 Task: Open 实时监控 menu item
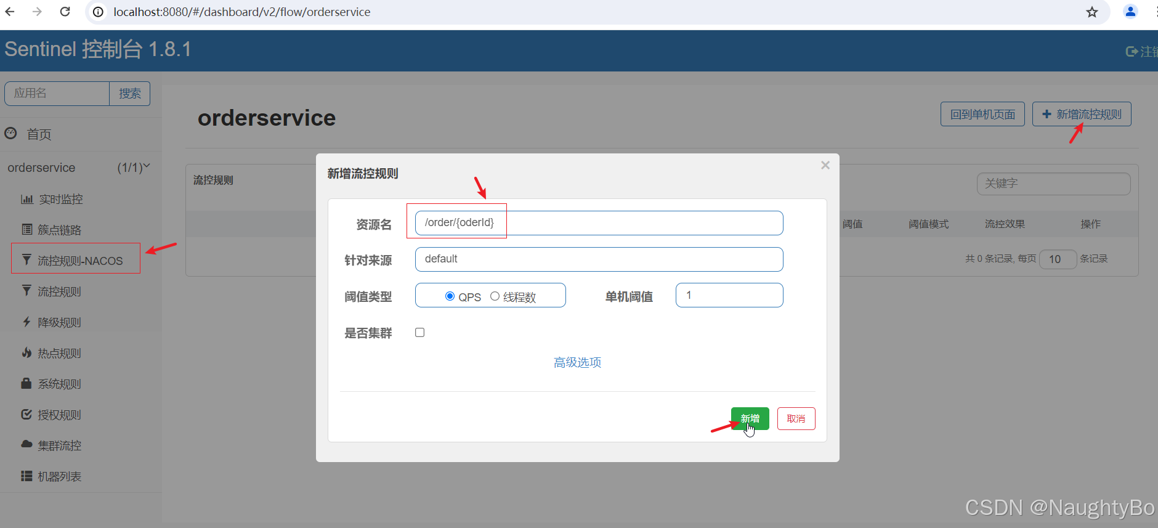(61, 199)
